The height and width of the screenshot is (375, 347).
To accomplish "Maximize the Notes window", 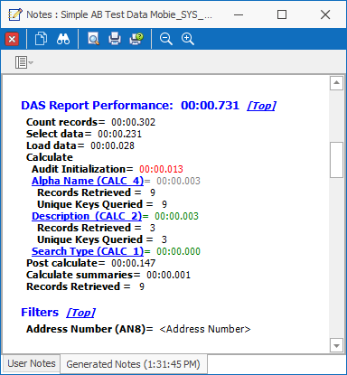I will 282,14.
